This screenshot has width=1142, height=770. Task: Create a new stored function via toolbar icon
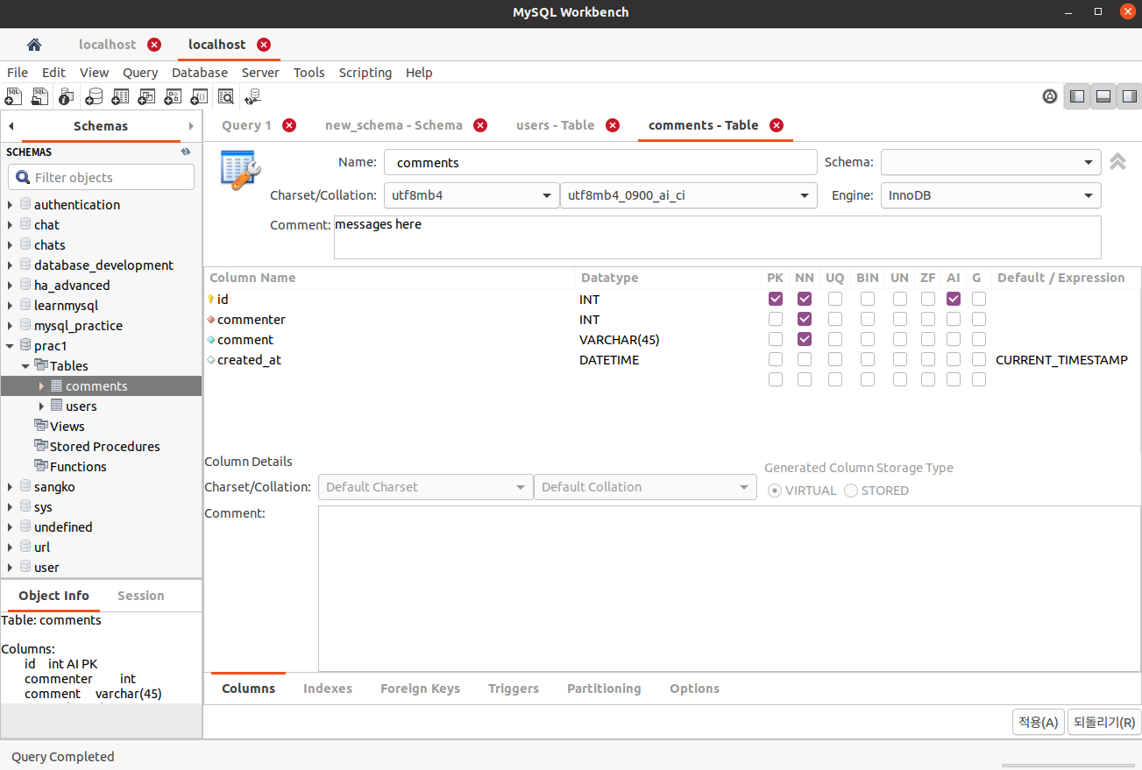(x=199, y=96)
